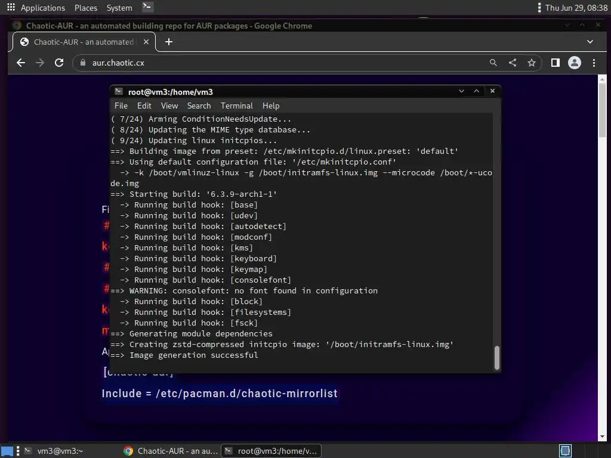The height and width of the screenshot is (458, 611).
Task: Open terminal View menu
Action: pos(169,106)
